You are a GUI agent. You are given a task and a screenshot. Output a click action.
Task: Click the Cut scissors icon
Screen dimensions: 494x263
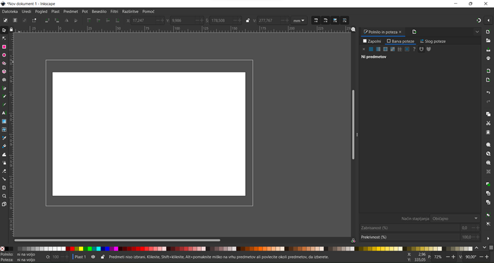[488, 123]
